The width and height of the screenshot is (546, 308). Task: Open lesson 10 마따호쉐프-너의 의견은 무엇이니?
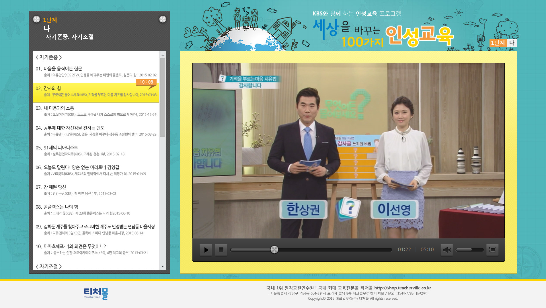tap(75, 246)
